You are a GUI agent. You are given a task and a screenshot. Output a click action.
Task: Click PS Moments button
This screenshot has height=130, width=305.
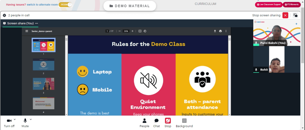pos(292,5)
